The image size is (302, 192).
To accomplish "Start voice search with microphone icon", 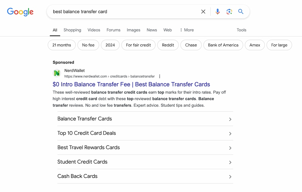I will point(217,11).
